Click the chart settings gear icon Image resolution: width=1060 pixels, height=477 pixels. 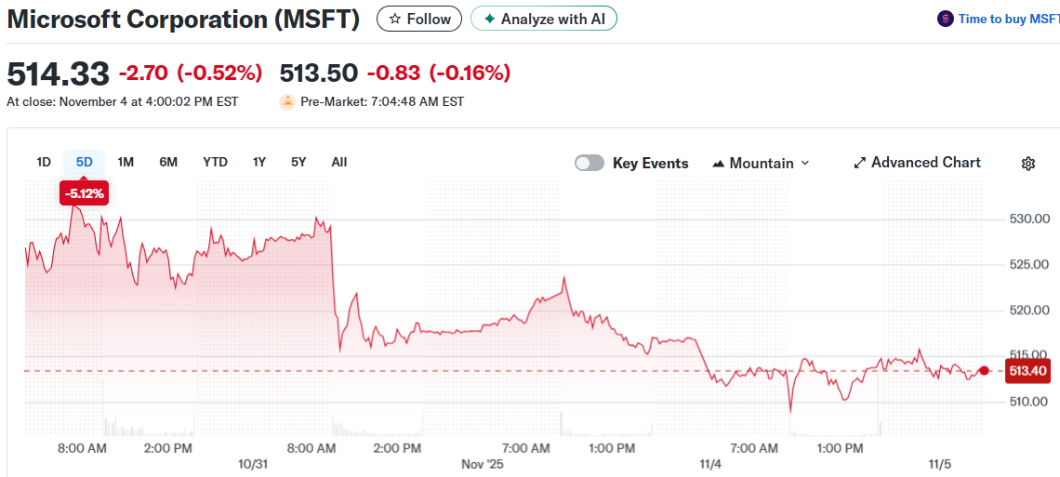click(1028, 164)
